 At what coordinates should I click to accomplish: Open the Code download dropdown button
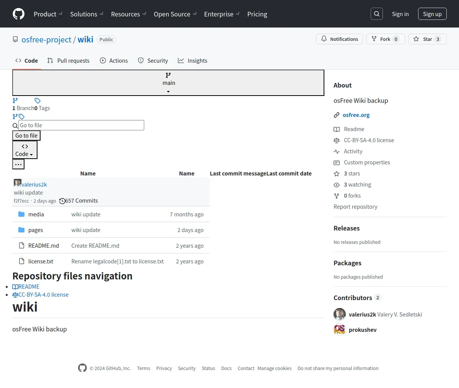[25, 150]
